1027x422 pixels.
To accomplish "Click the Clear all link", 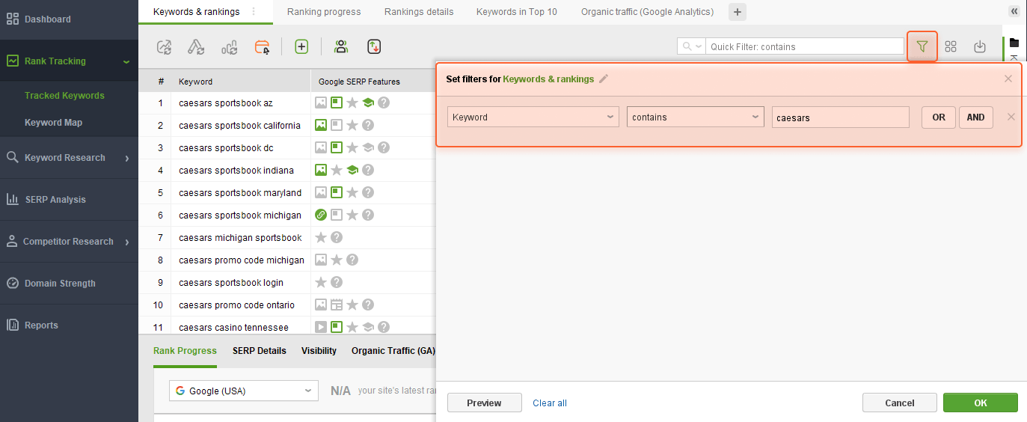I will [550, 403].
